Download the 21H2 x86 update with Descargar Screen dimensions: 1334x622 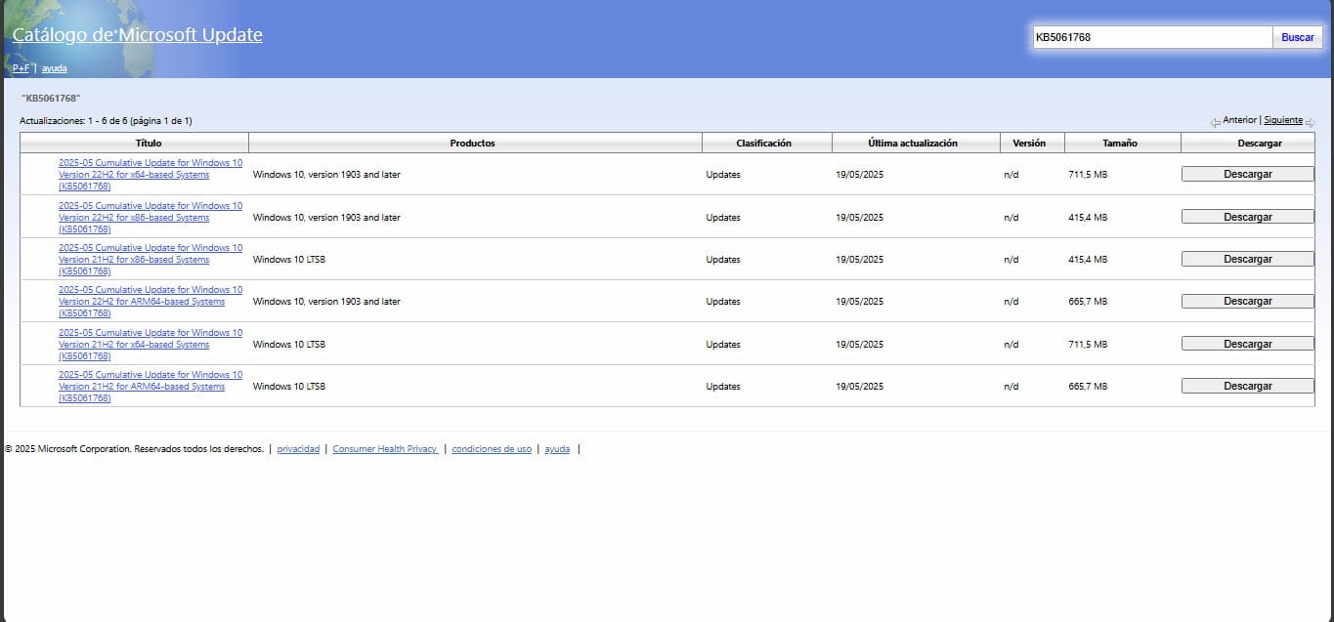(x=1248, y=259)
